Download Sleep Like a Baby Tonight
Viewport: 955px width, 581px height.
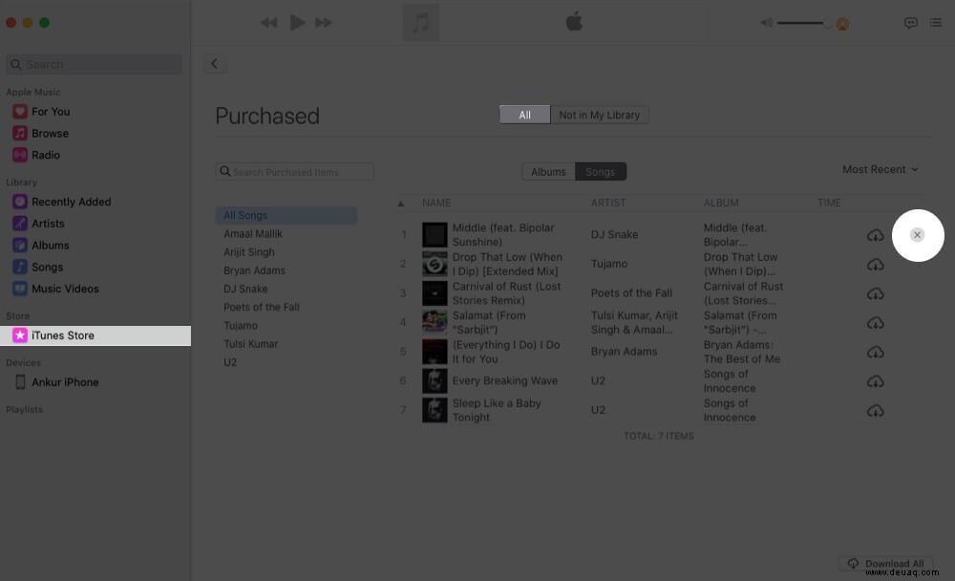coord(875,410)
